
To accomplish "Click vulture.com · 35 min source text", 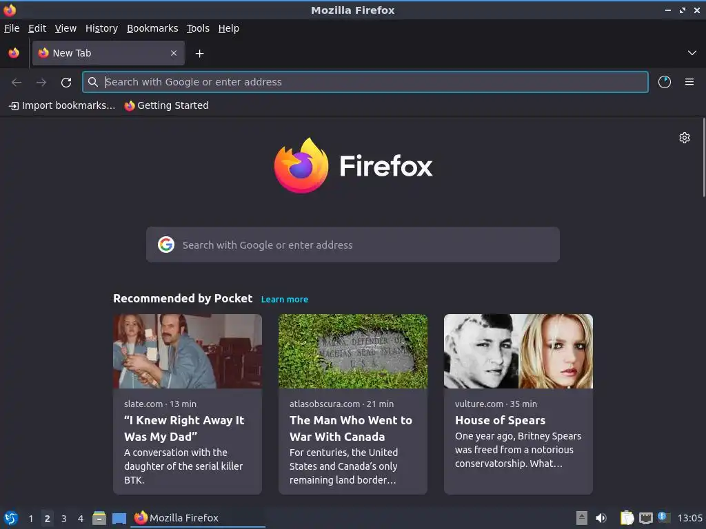I will click(x=496, y=404).
